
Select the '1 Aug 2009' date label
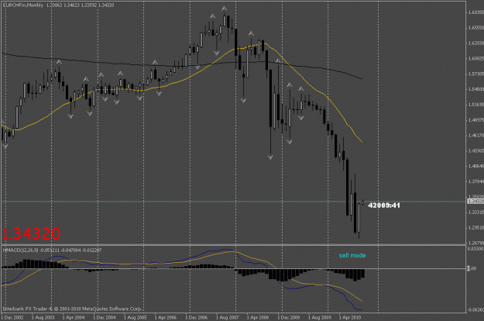click(320, 317)
